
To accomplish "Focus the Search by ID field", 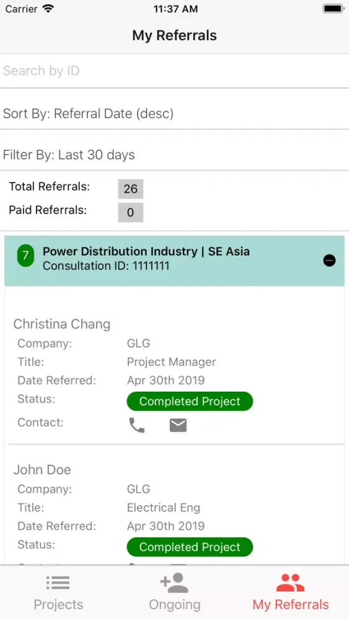I will coord(174,71).
